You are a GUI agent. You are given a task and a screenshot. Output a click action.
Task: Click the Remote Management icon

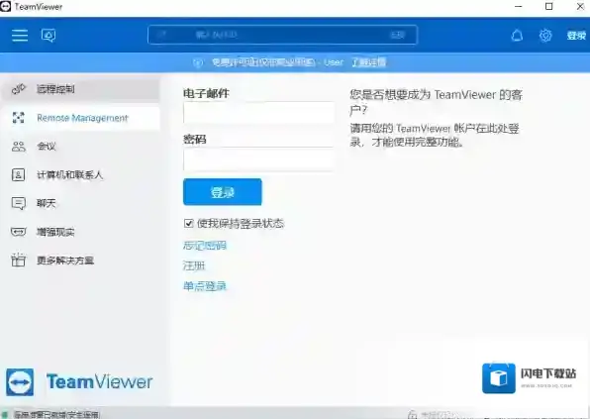tap(19, 118)
